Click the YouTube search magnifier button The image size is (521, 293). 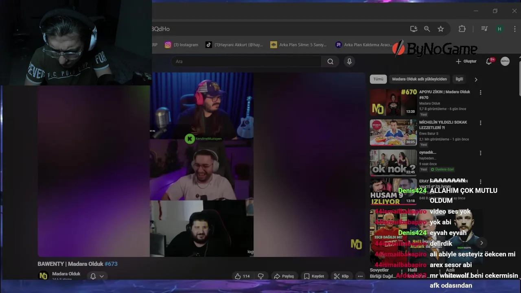coord(331,61)
